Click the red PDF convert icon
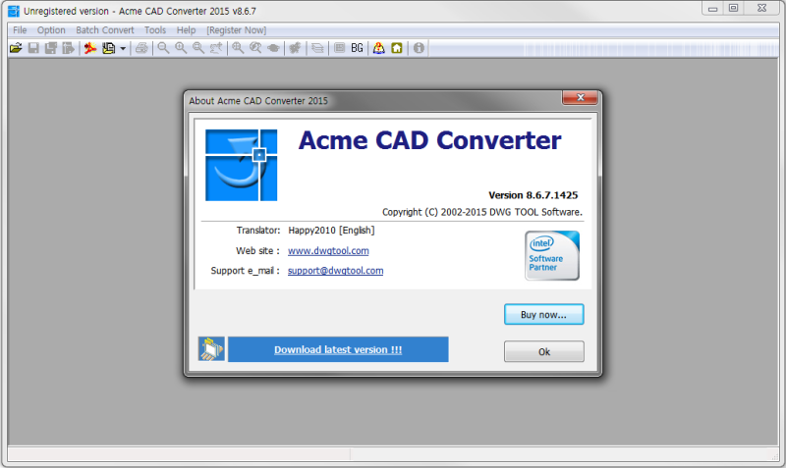This screenshot has width=786, height=468. (x=90, y=48)
